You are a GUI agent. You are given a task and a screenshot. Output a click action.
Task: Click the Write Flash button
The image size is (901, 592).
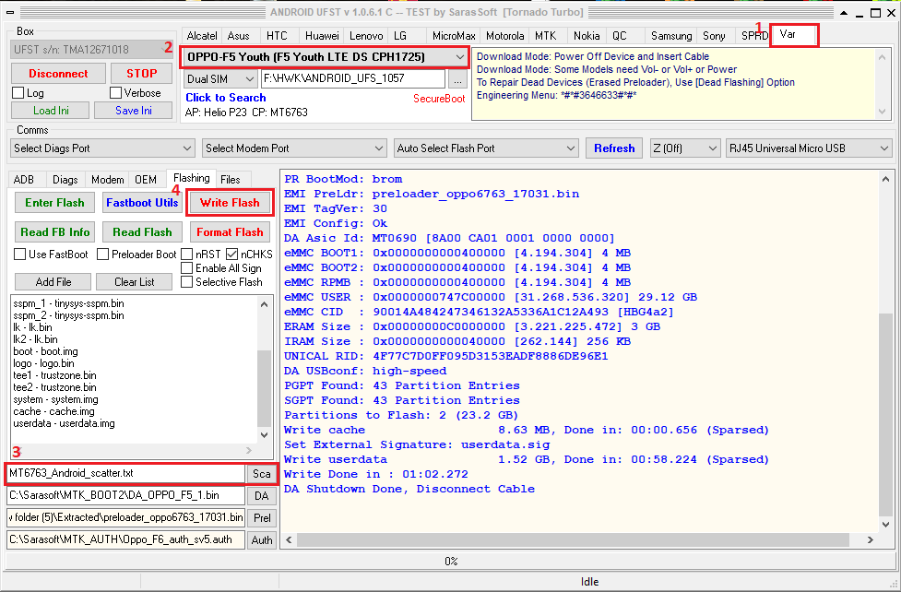(x=230, y=203)
